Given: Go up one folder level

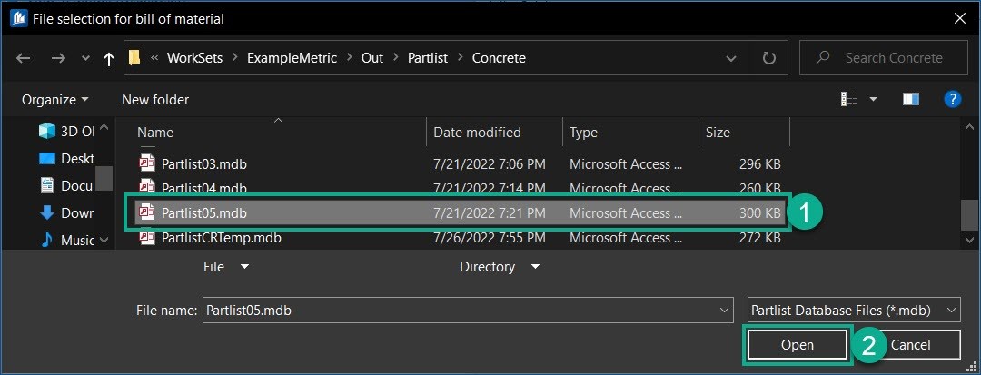Looking at the screenshot, I should coord(109,58).
